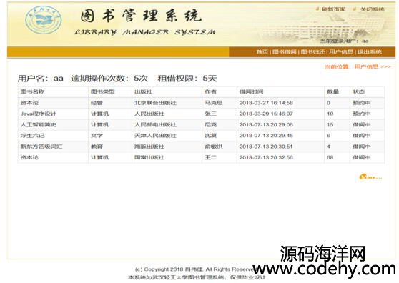
Task: Click the icon beside 刷新页面
Action: click(x=317, y=9)
